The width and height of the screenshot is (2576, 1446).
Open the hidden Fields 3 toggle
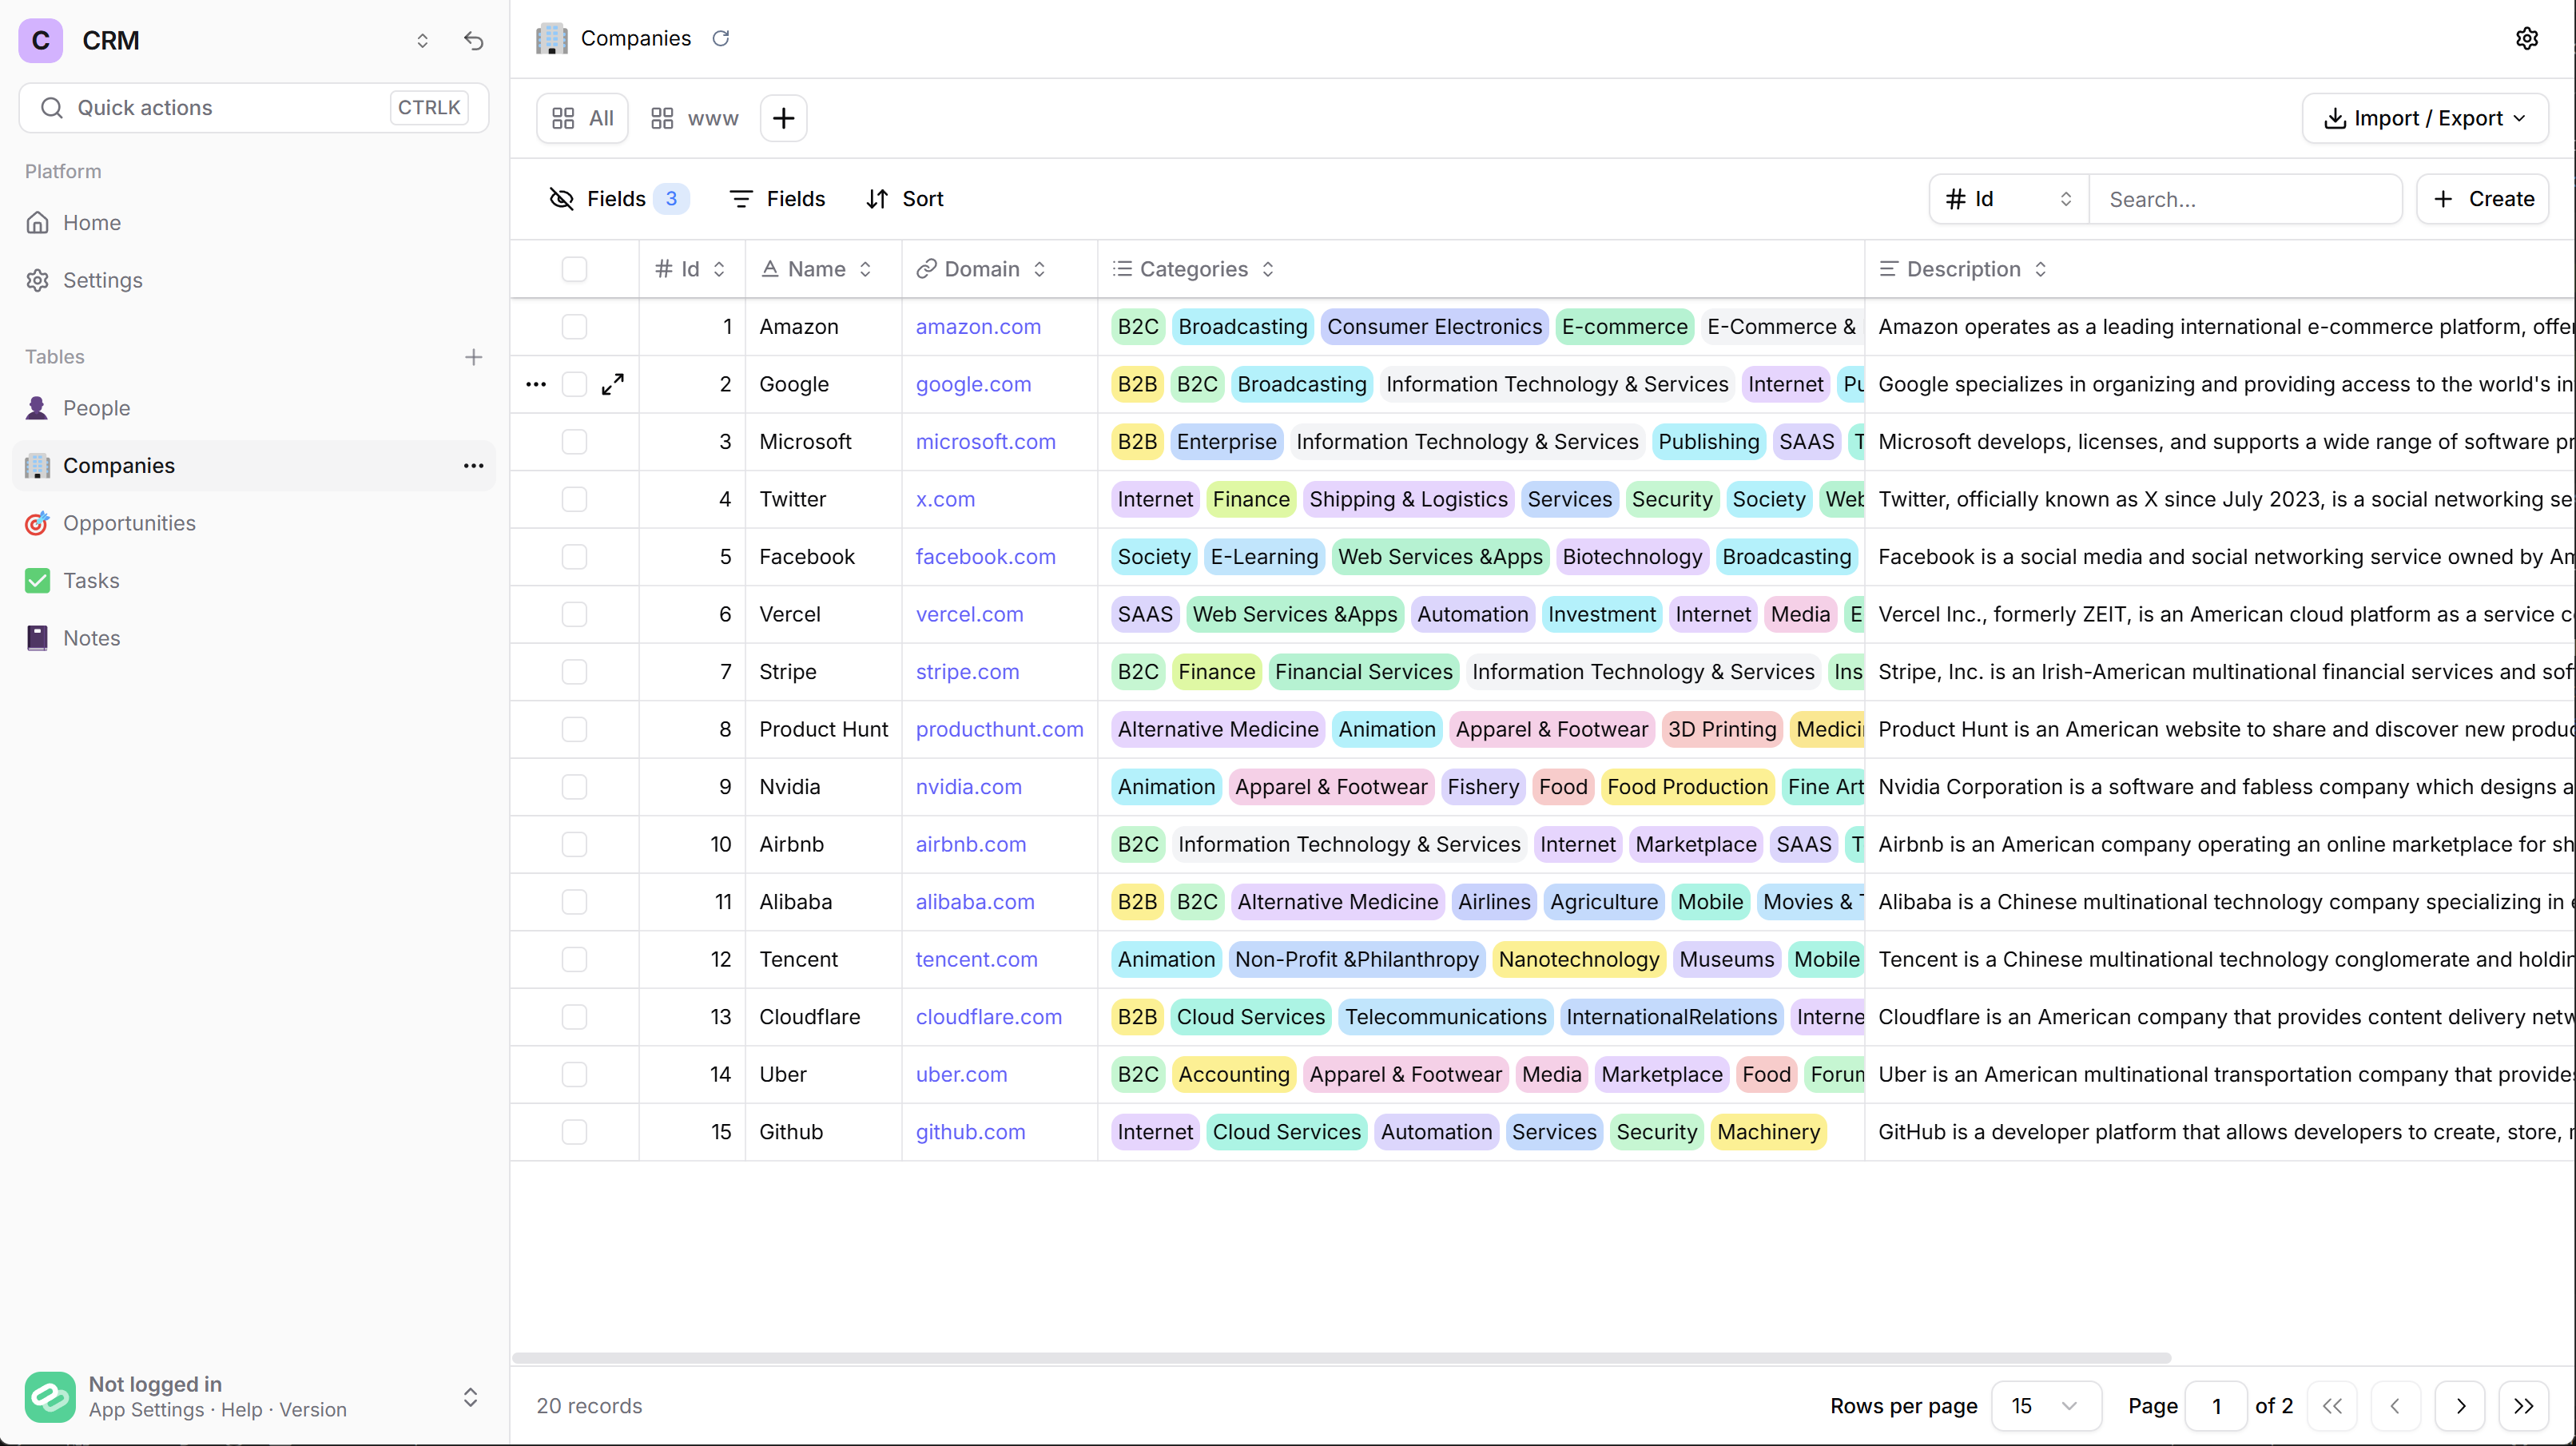[618, 199]
